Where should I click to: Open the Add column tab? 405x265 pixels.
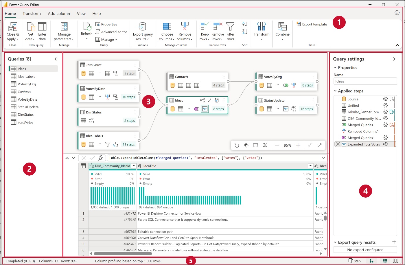point(59,14)
